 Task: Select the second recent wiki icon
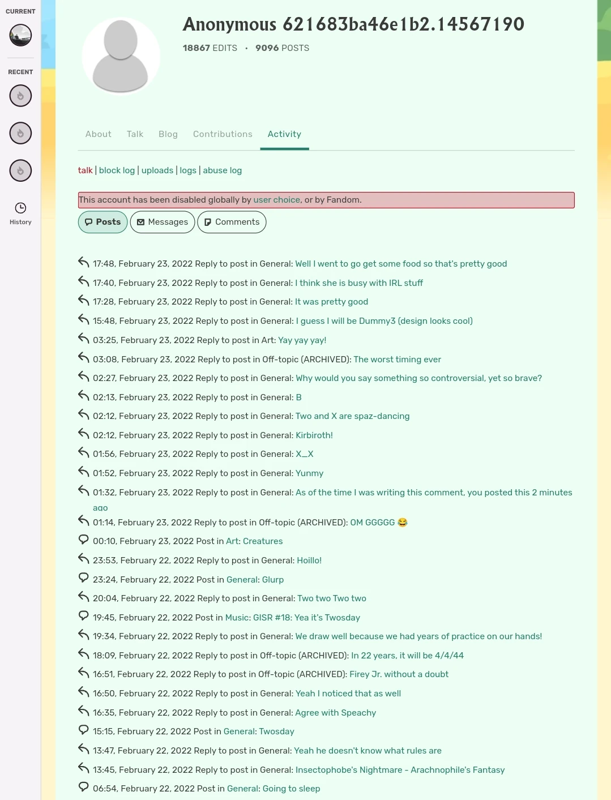coord(20,132)
